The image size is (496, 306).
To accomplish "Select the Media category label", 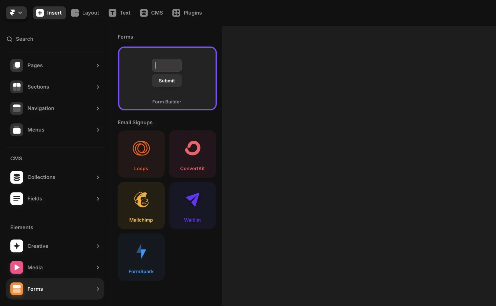I will tap(35, 267).
